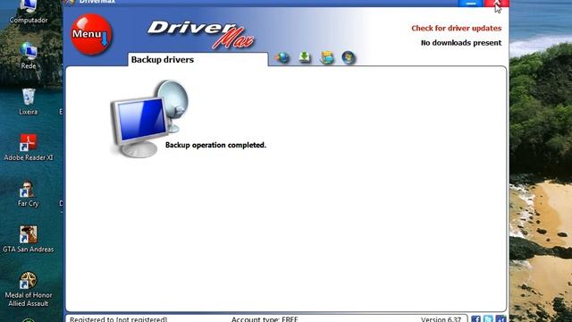Click the globe toolbar icon
572x322 pixels.
click(282, 57)
